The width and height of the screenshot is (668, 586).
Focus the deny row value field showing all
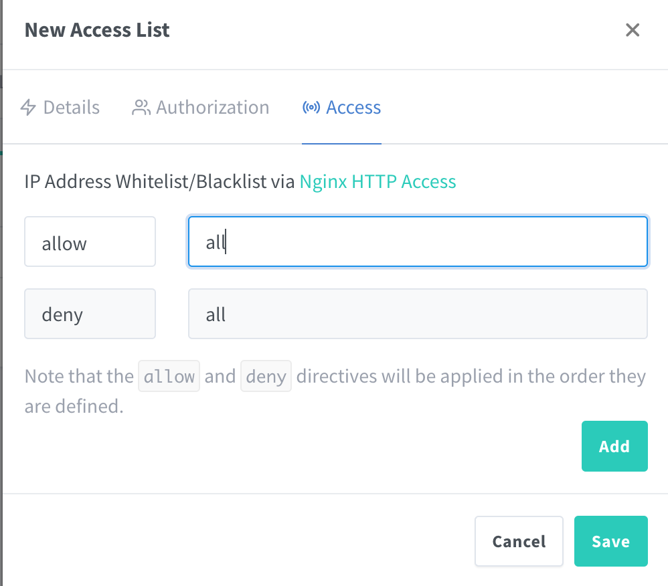coord(417,313)
